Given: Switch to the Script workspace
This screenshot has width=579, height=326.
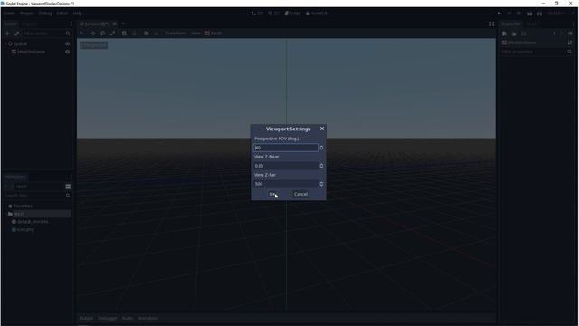Looking at the screenshot, I should click(x=292, y=14).
